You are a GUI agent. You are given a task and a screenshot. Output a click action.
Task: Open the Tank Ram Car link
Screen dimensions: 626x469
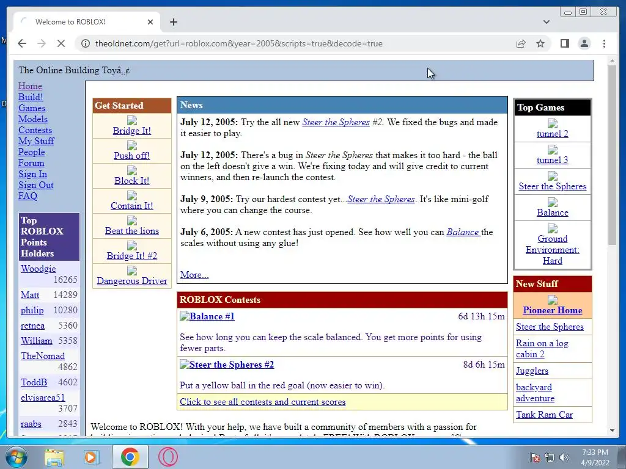click(x=544, y=415)
